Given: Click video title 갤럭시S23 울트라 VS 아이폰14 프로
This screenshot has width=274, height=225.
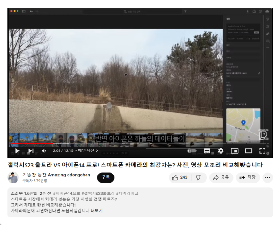Looking at the screenshot, I should click(x=135, y=165).
